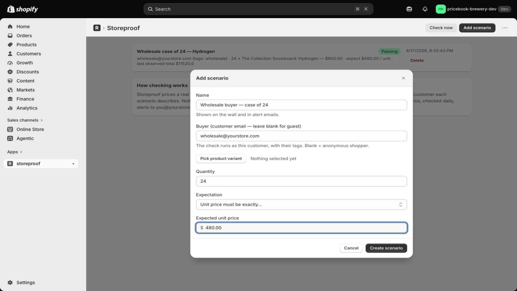Open the Online Store icon
Image resolution: width=517 pixels, height=291 pixels.
tap(10, 129)
